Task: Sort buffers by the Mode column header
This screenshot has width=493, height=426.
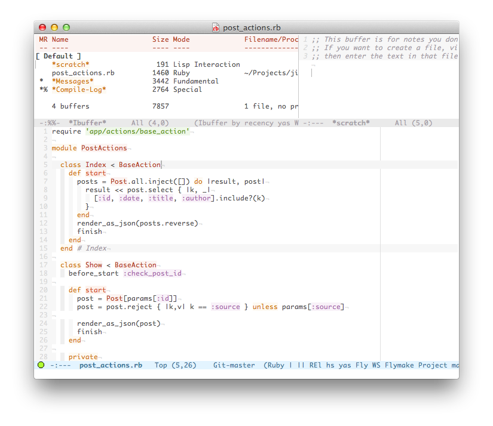Action: pos(181,39)
